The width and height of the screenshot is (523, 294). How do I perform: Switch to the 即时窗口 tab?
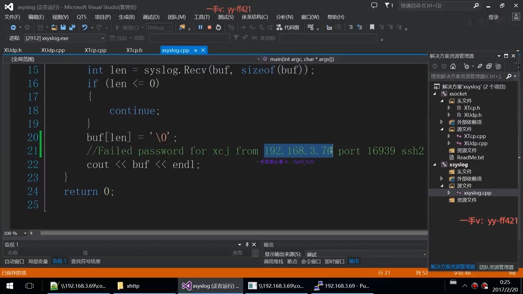click(x=335, y=261)
